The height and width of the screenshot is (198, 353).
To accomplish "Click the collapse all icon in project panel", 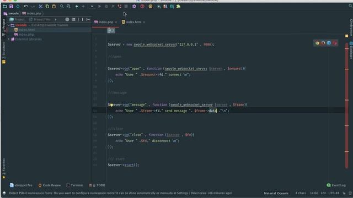I will pyautogui.click(x=73, y=20).
